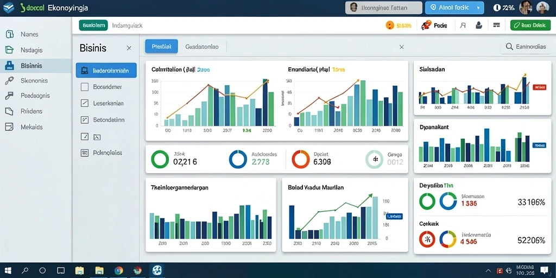This screenshot has height=278, width=556.
Task: Click the Nanes sidebar icon
Action: [x=10, y=34]
